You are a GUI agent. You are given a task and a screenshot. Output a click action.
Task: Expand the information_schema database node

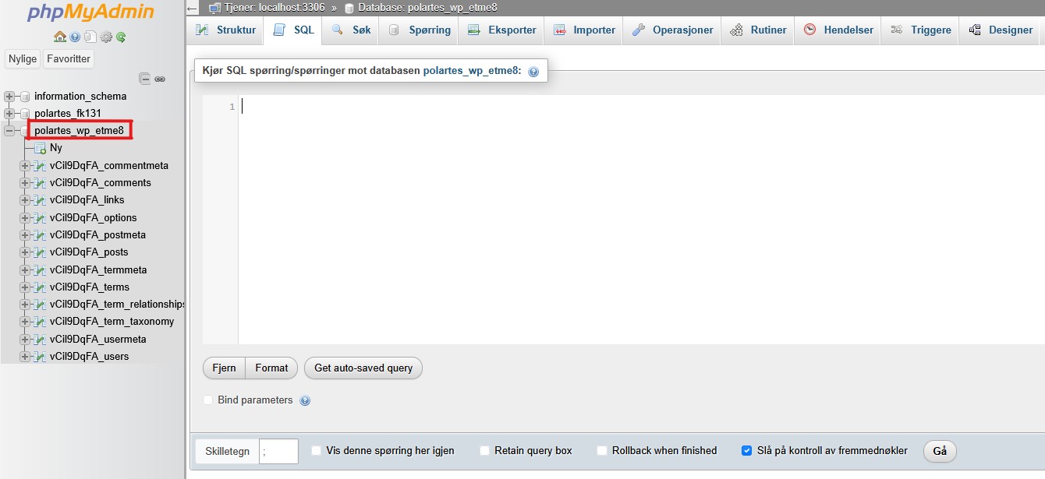coord(9,97)
